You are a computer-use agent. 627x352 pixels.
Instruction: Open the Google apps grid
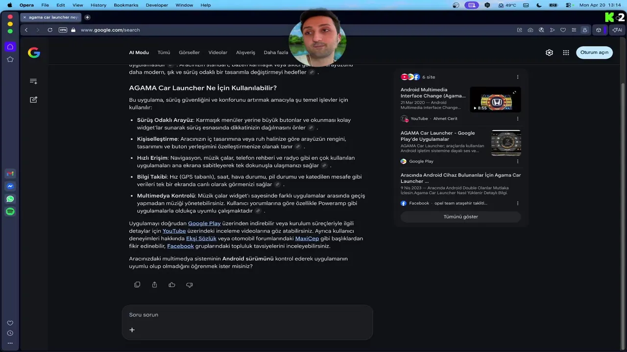pyautogui.click(x=566, y=52)
